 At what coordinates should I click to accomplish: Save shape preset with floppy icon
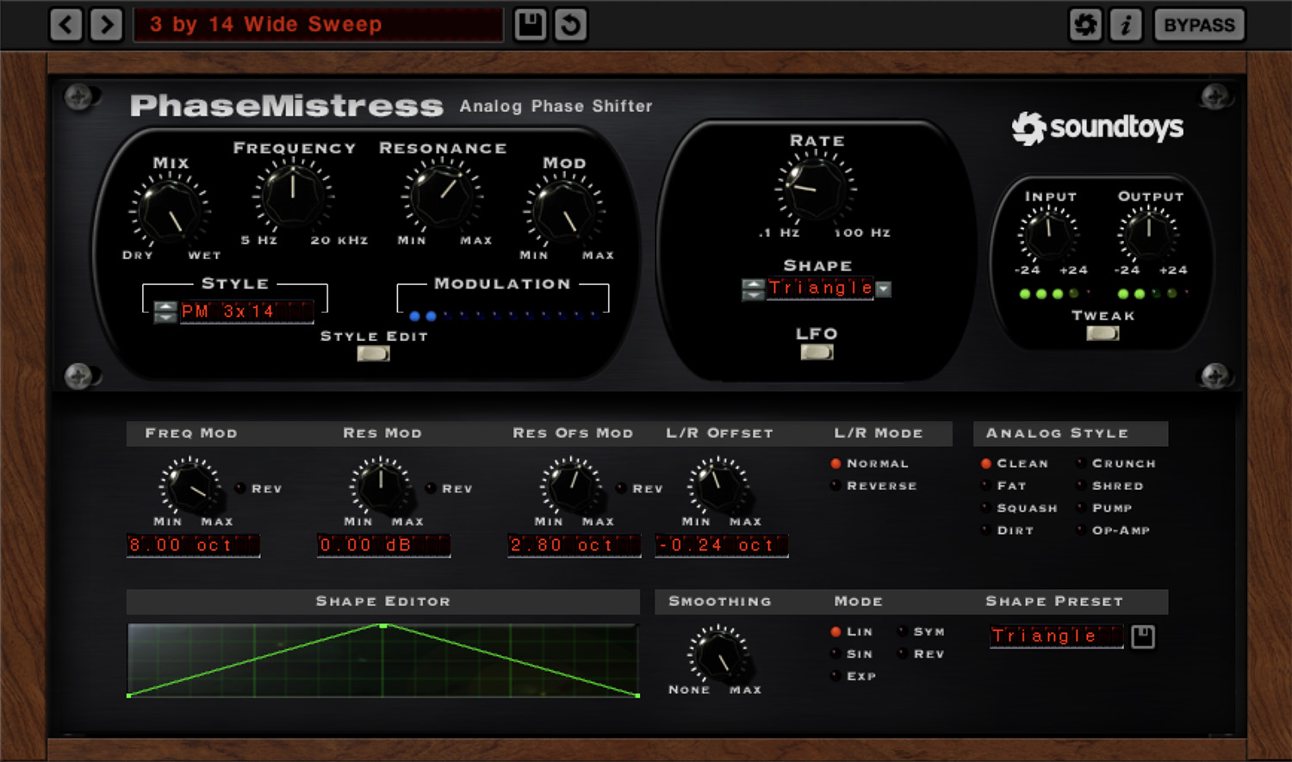1143,636
